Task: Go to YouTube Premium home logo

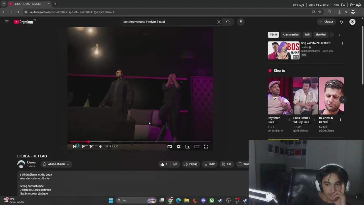Action: point(23,22)
